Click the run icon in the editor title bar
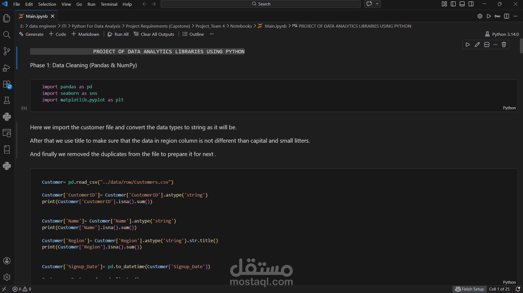This screenshot has width=523, height=293. click(x=489, y=16)
